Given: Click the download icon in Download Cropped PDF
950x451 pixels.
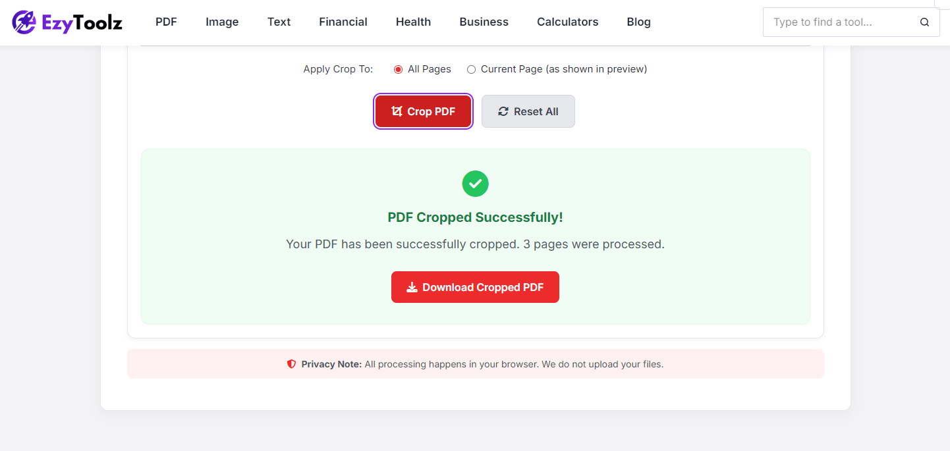Looking at the screenshot, I should [x=412, y=287].
